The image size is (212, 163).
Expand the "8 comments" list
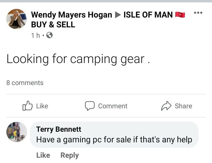pos(25,83)
